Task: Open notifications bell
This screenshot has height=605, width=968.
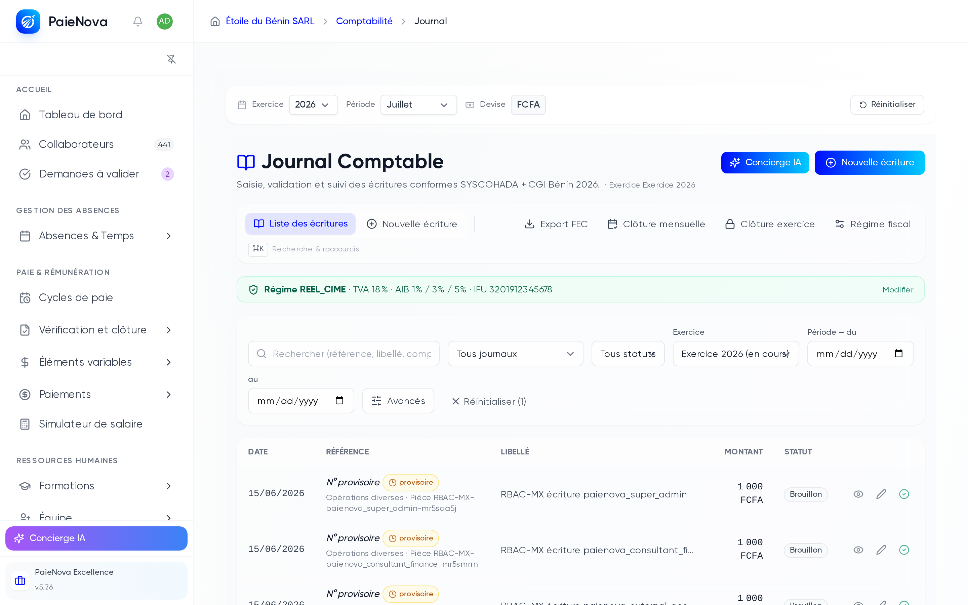Action: (137, 21)
